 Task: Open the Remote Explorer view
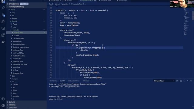coord(3,28)
